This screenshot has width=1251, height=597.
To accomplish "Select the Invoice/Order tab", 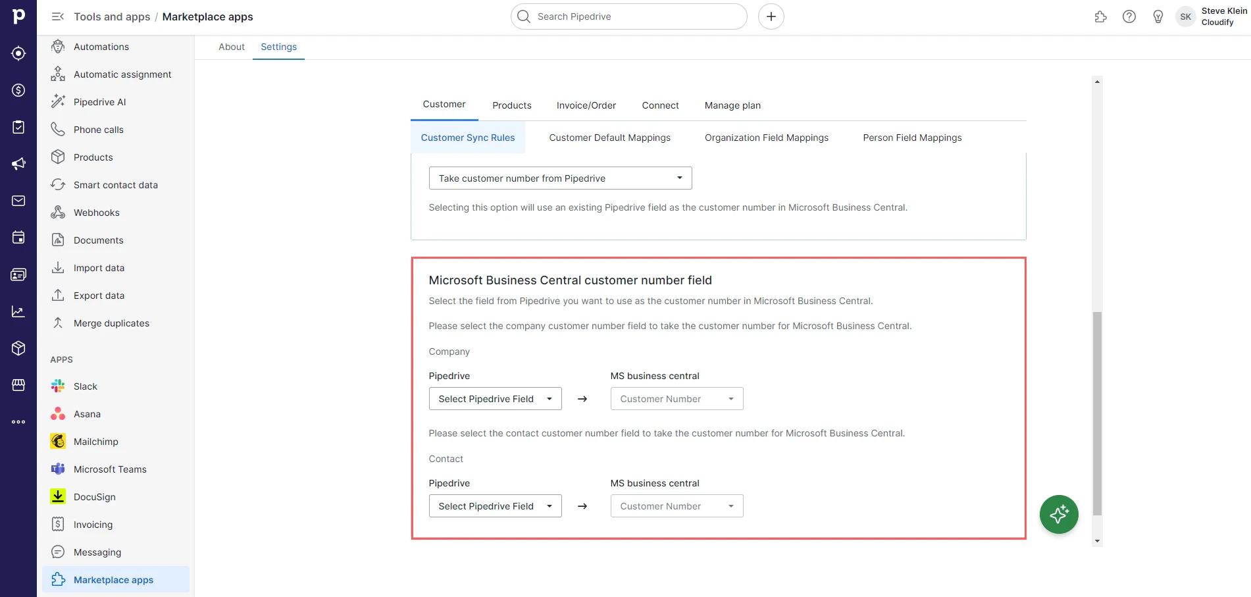I will pos(586,105).
